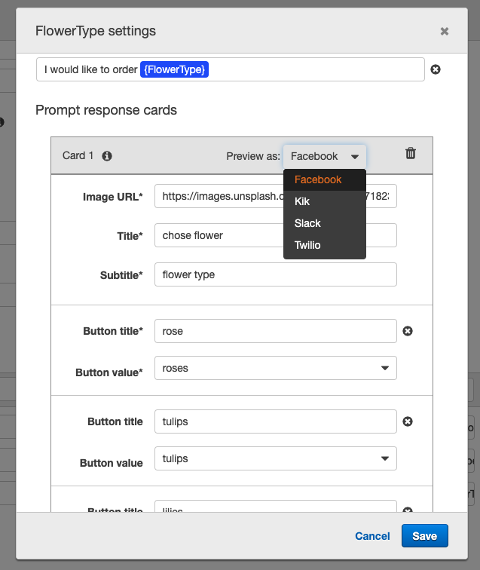Click the Button title field 'tulips'
480x570 pixels.
click(276, 421)
